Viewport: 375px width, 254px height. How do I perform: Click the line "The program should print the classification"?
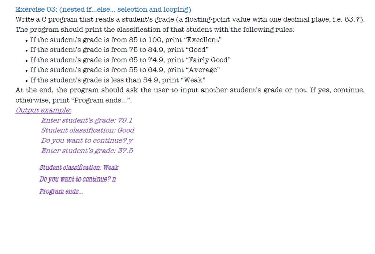(155, 30)
